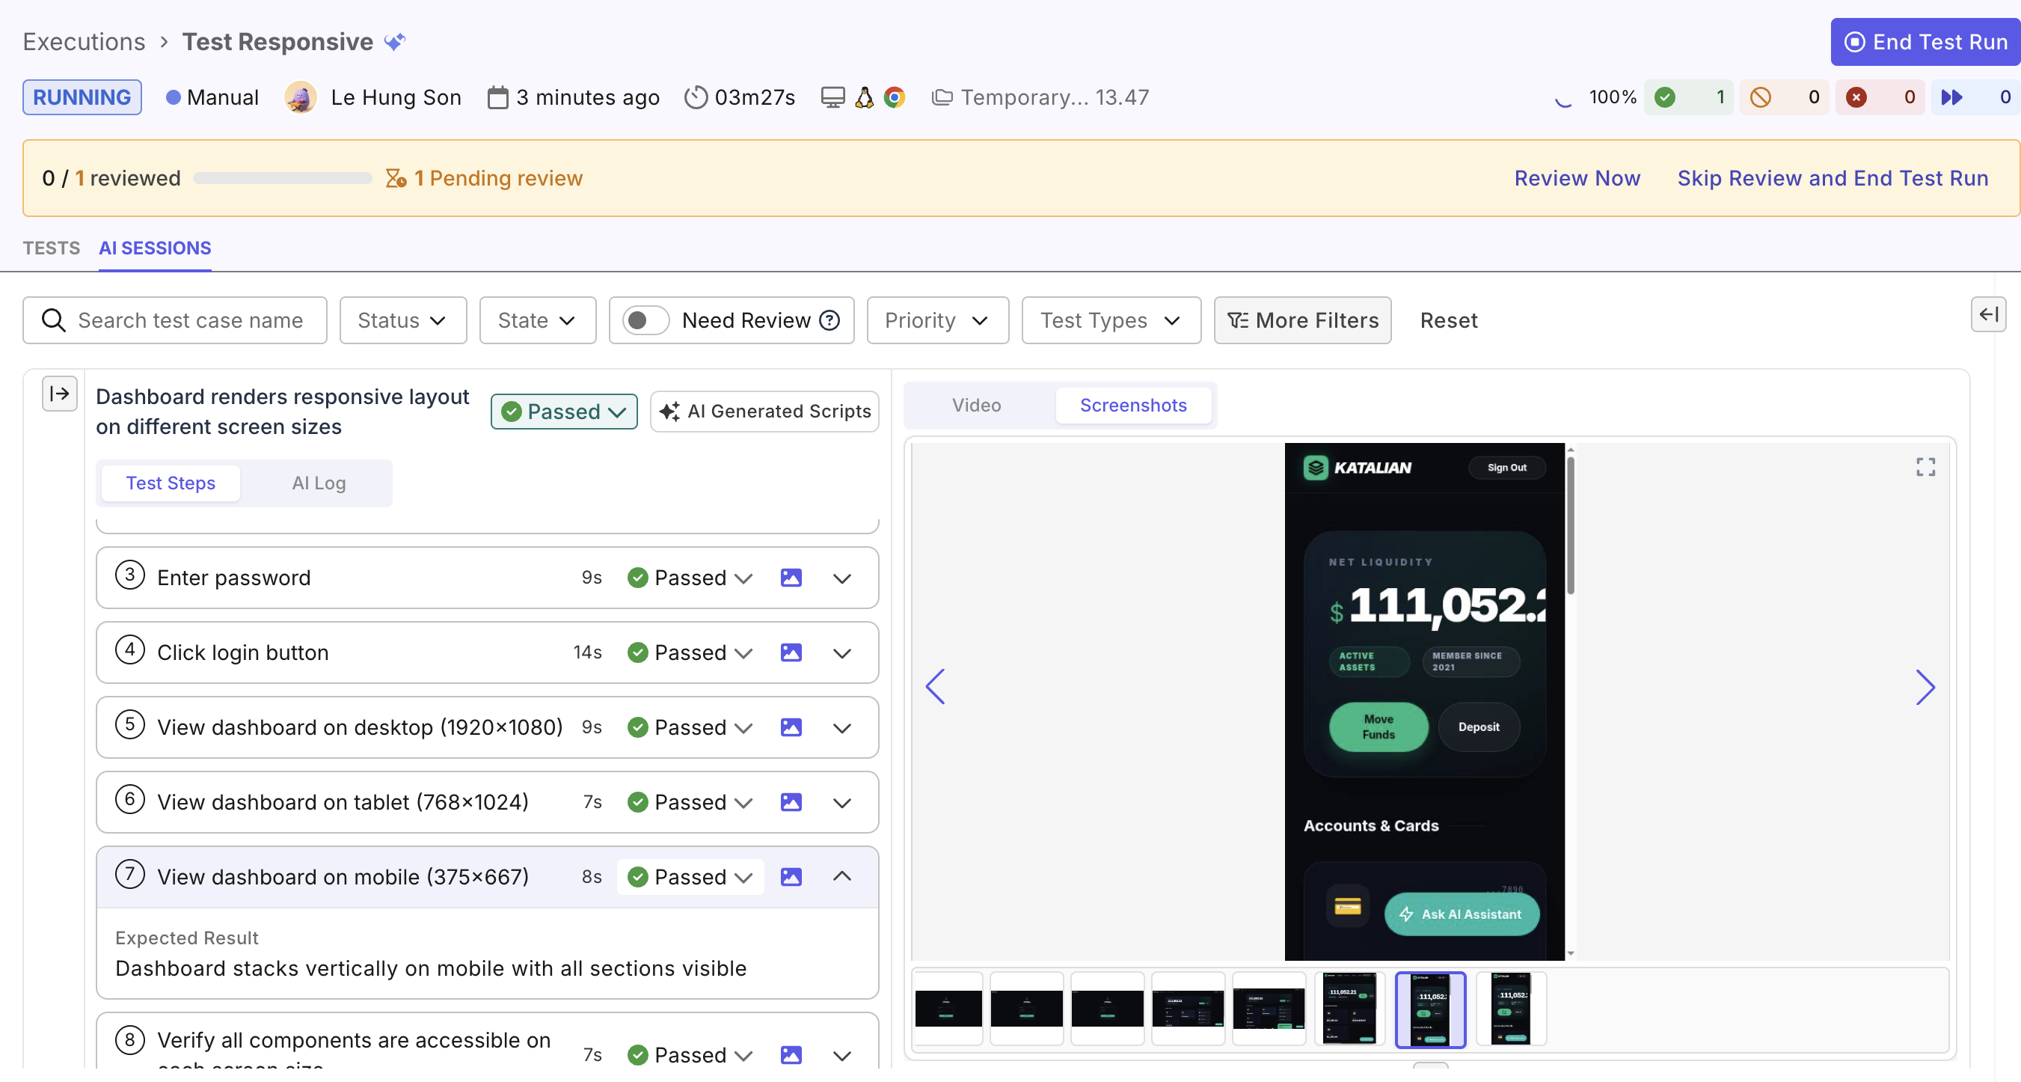Screen dimensions: 2021x1082
Task: Open screenshot icon for tablet dashboard step
Action: 791,802
